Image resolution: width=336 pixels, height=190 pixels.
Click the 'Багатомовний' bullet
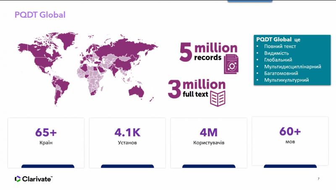(x=281, y=73)
